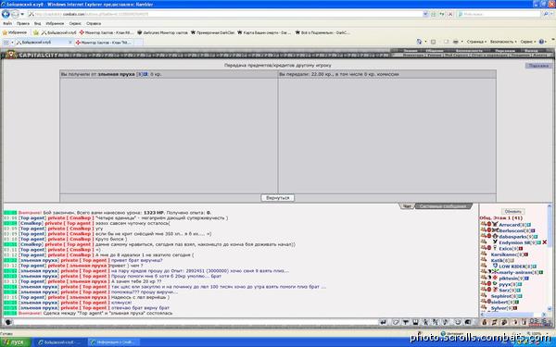This screenshot has width=556, height=347.
Task: Click the Избранное favorites button with star
Action: click(x=15, y=32)
